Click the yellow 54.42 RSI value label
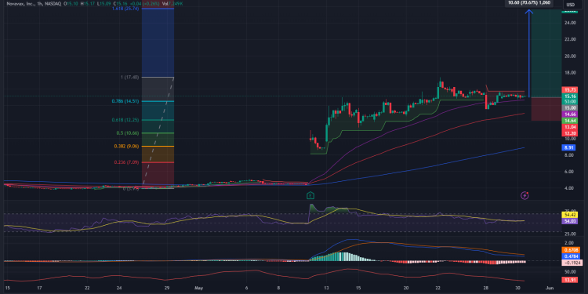588x294 pixels. coord(570,215)
